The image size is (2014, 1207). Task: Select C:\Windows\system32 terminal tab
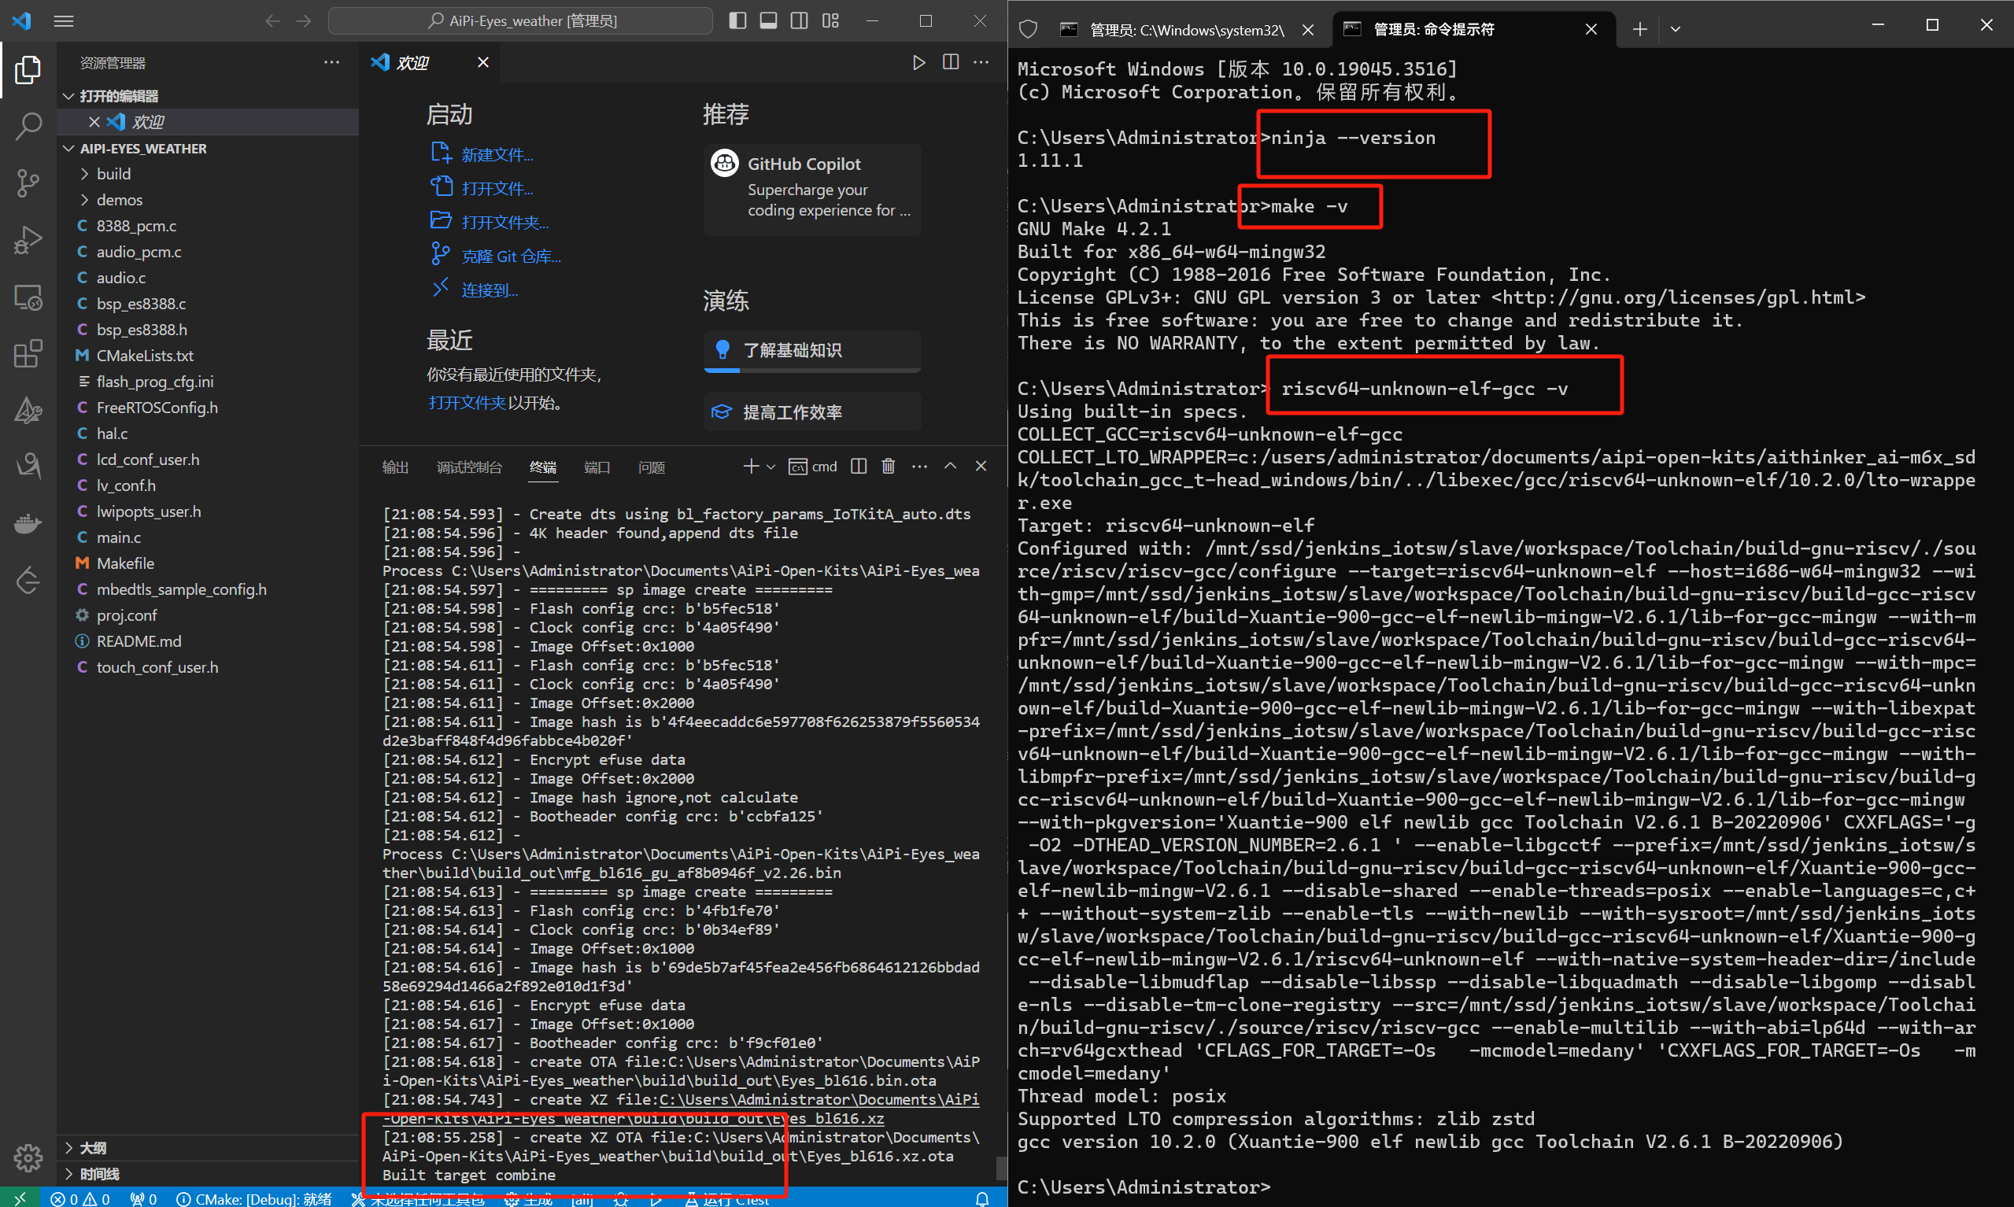(x=1189, y=30)
